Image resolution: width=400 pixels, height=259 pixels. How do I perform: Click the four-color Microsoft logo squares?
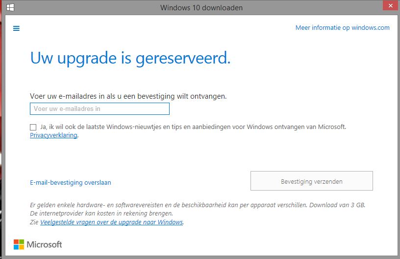[x=19, y=244]
